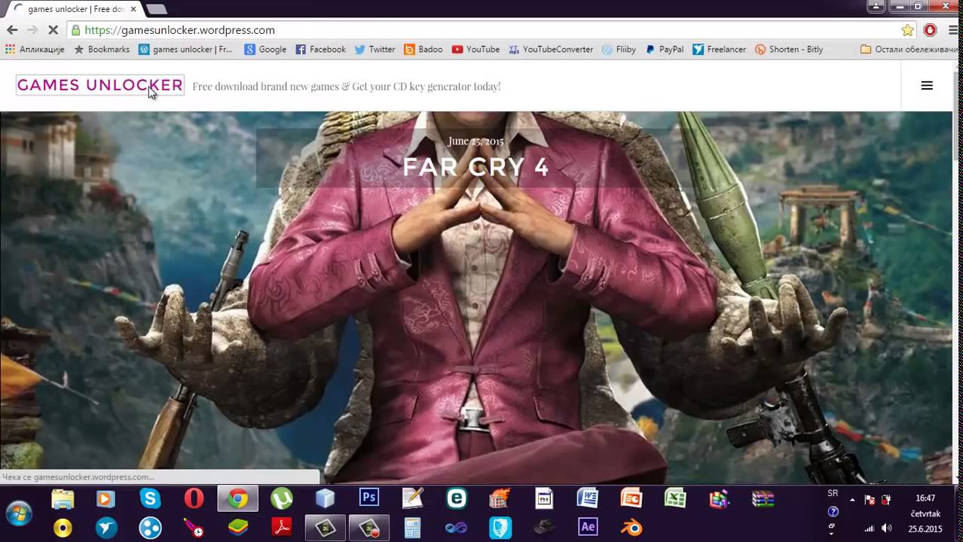Click the taskbar clock showing 16:47
963x542 pixels.
click(x=925, y=498)
